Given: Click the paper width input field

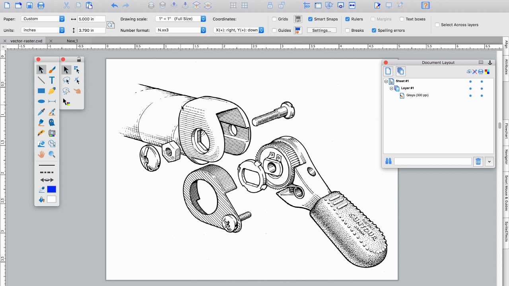Looking at the screenshot, I should [x=91, y=19].
